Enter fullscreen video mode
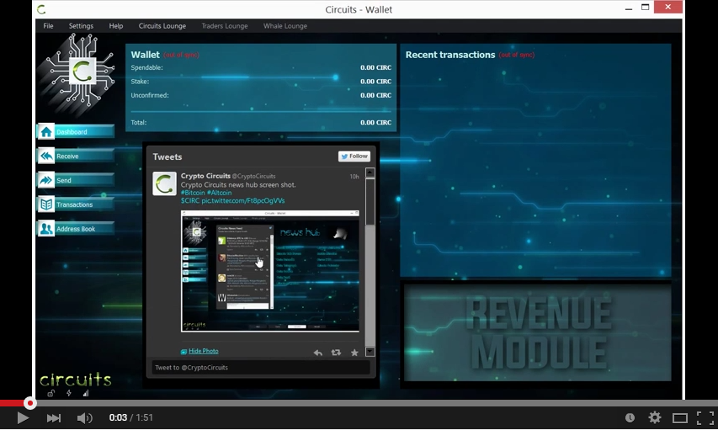 pyautogui.click(x=705, y=417)
